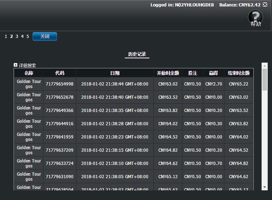
Task: Close the window with the X icon
Action: point(265,5)
